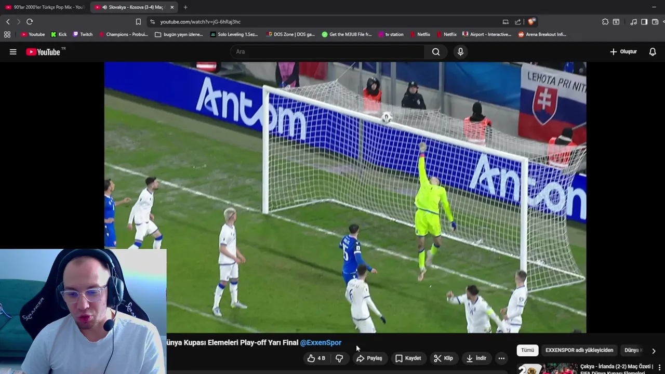Go forward with the forward arrow
665x374 pixels.
(19, 22)
